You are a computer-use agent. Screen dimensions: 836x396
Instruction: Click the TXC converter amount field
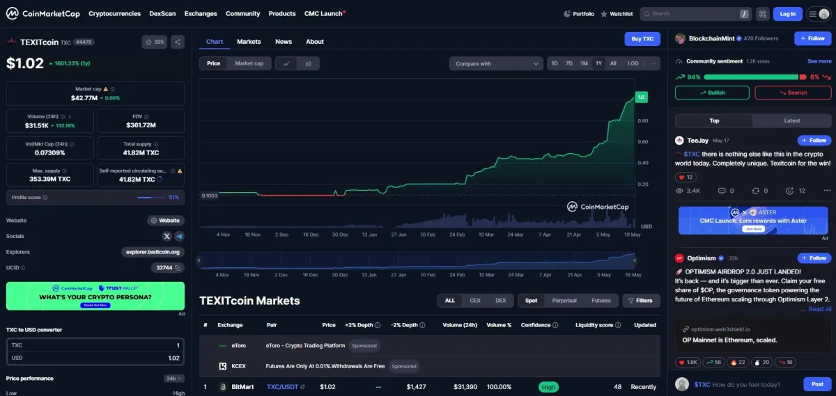click(95, 345)
